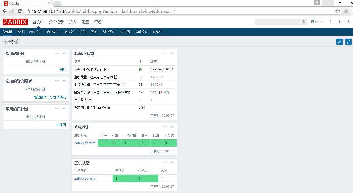Select the 事件 submenu tab
Viewport: 353px width, 193px height.
(x=82, y=32)
